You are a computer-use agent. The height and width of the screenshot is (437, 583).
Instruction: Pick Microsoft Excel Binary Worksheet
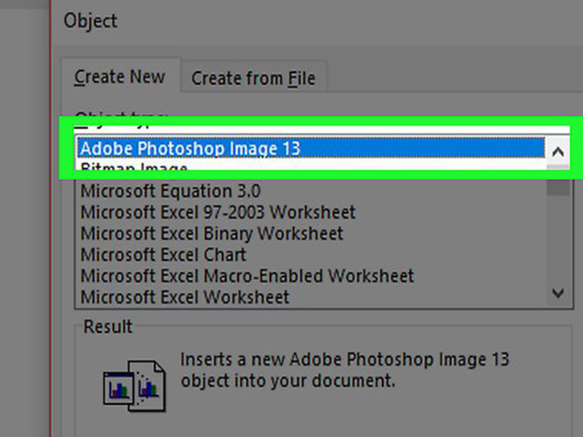tap(211, 234)
